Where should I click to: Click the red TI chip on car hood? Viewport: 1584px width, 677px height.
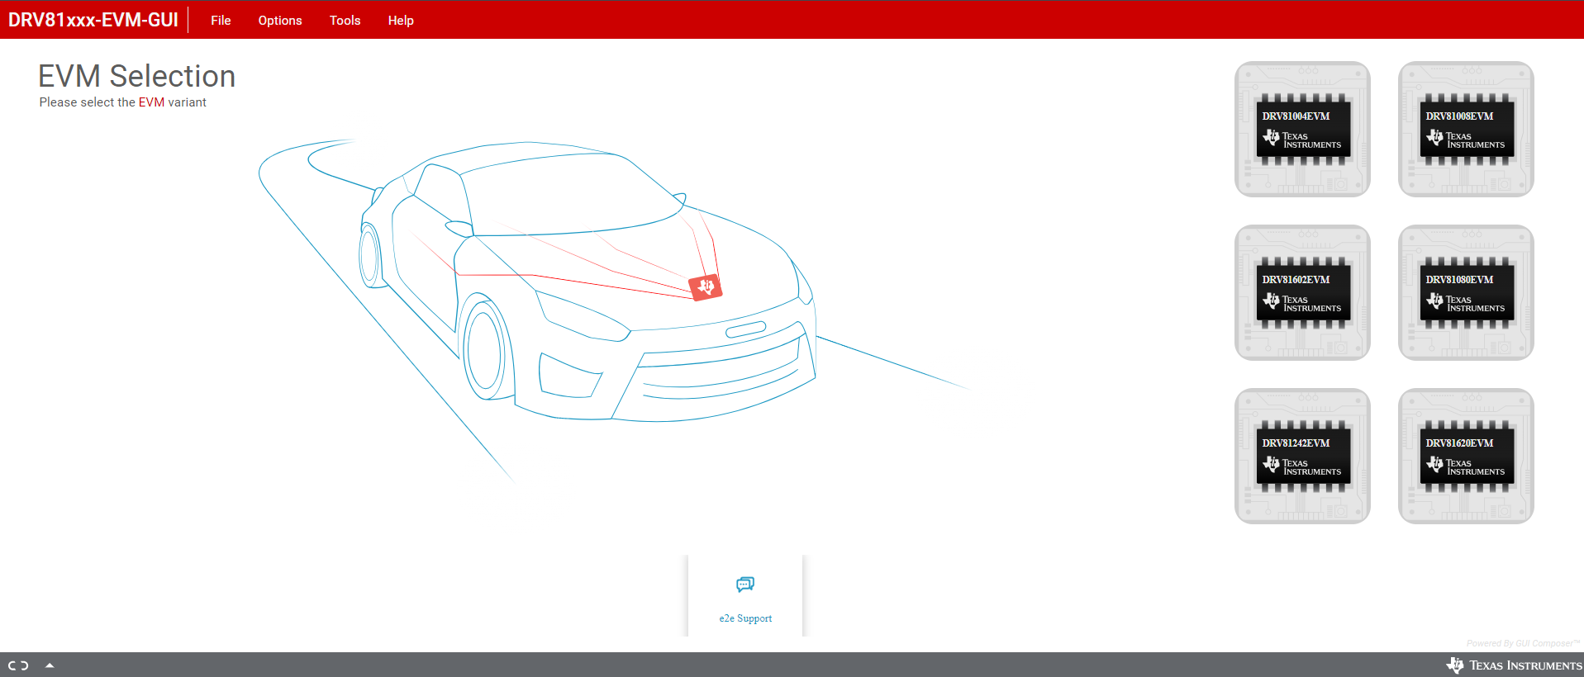[706, 286]
